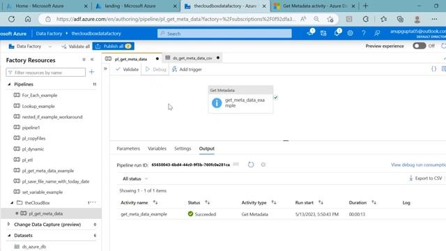Reload the page with browser refresh icon
446x251 pixels.
11,19
